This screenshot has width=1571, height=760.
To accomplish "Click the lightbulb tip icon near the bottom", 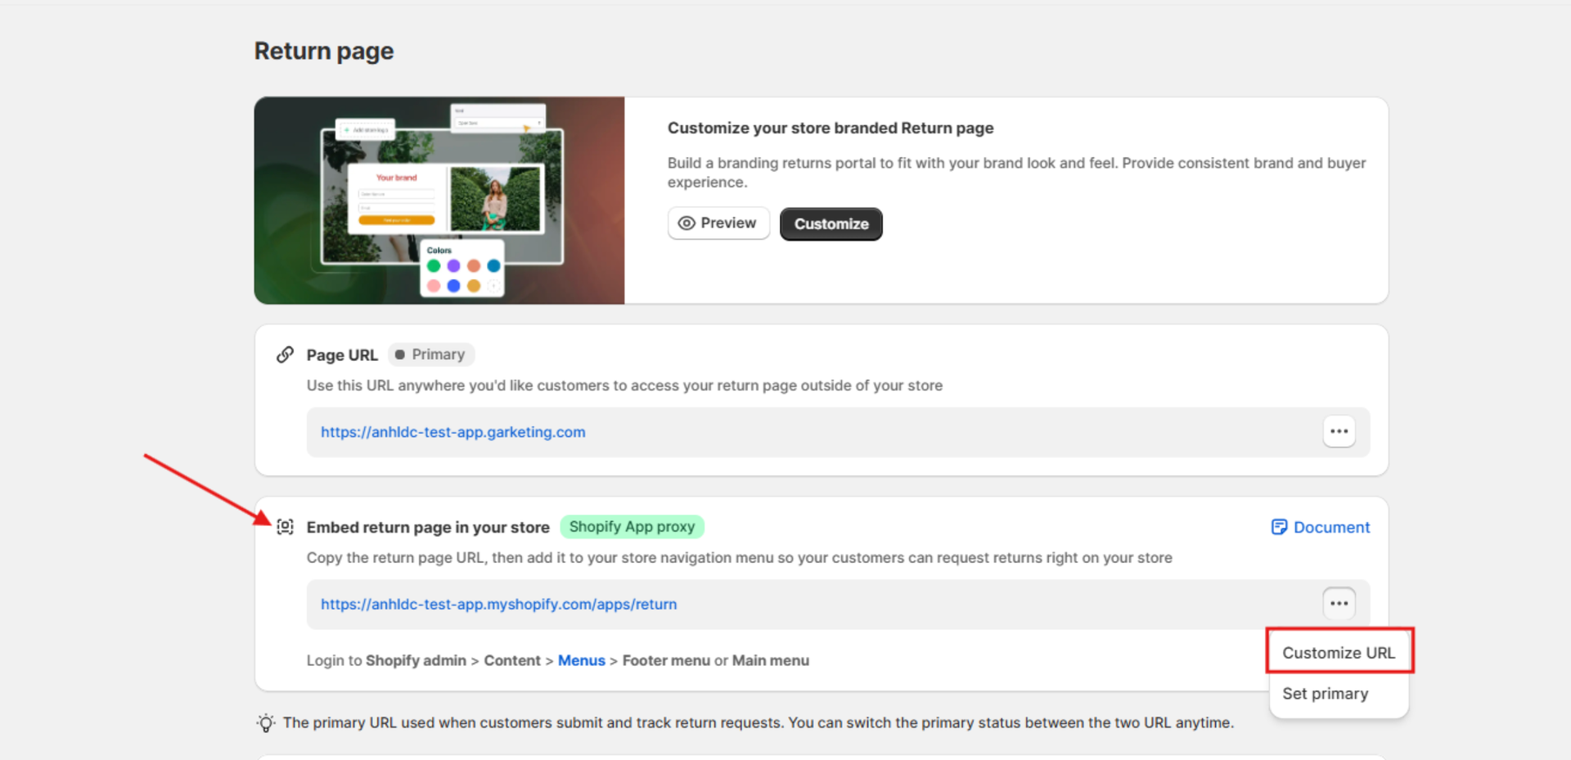I will click(x=264, y=722).
